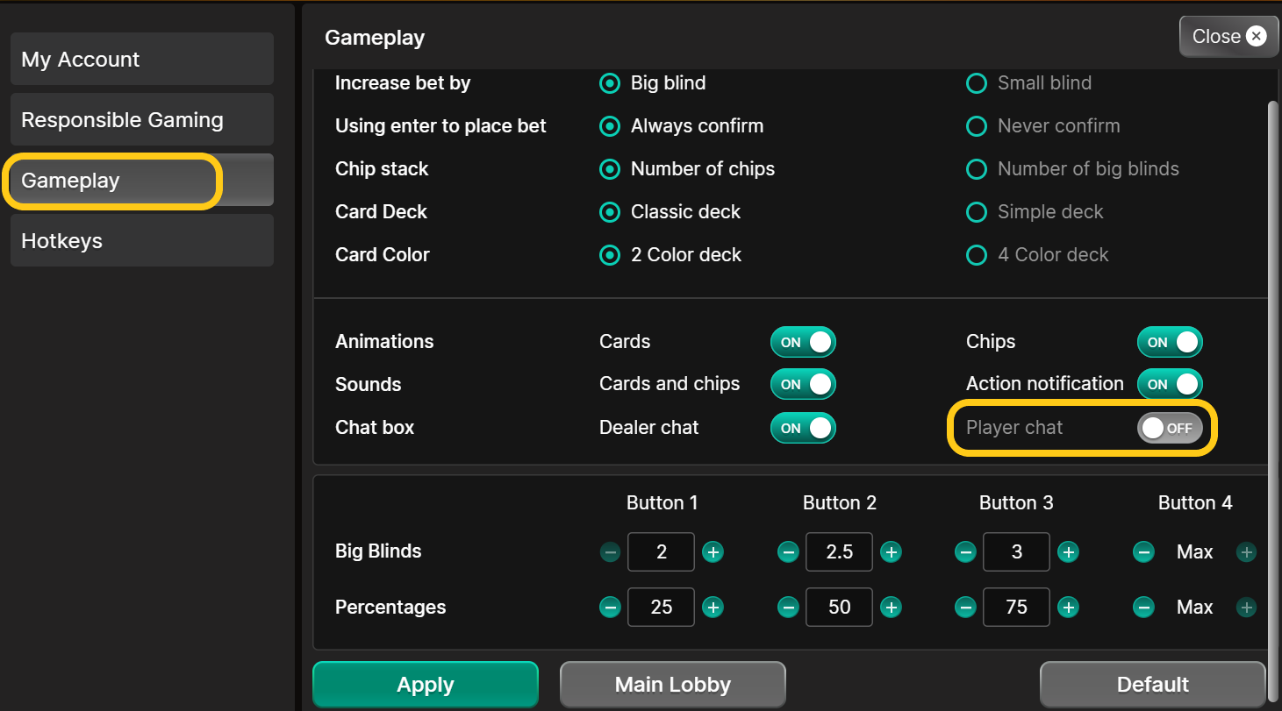Increase Button 4 Max percentage

click(x=1246, y=607)
